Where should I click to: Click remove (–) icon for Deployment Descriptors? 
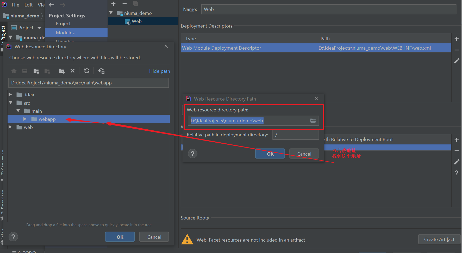point(457,50)
